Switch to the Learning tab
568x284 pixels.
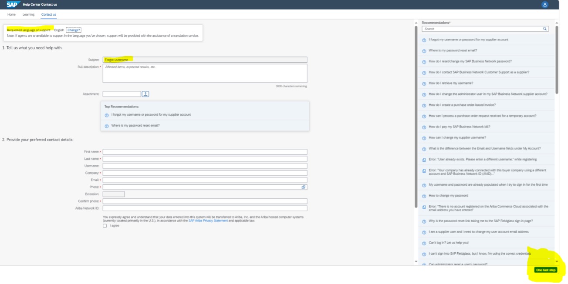[x=28, y=14]
